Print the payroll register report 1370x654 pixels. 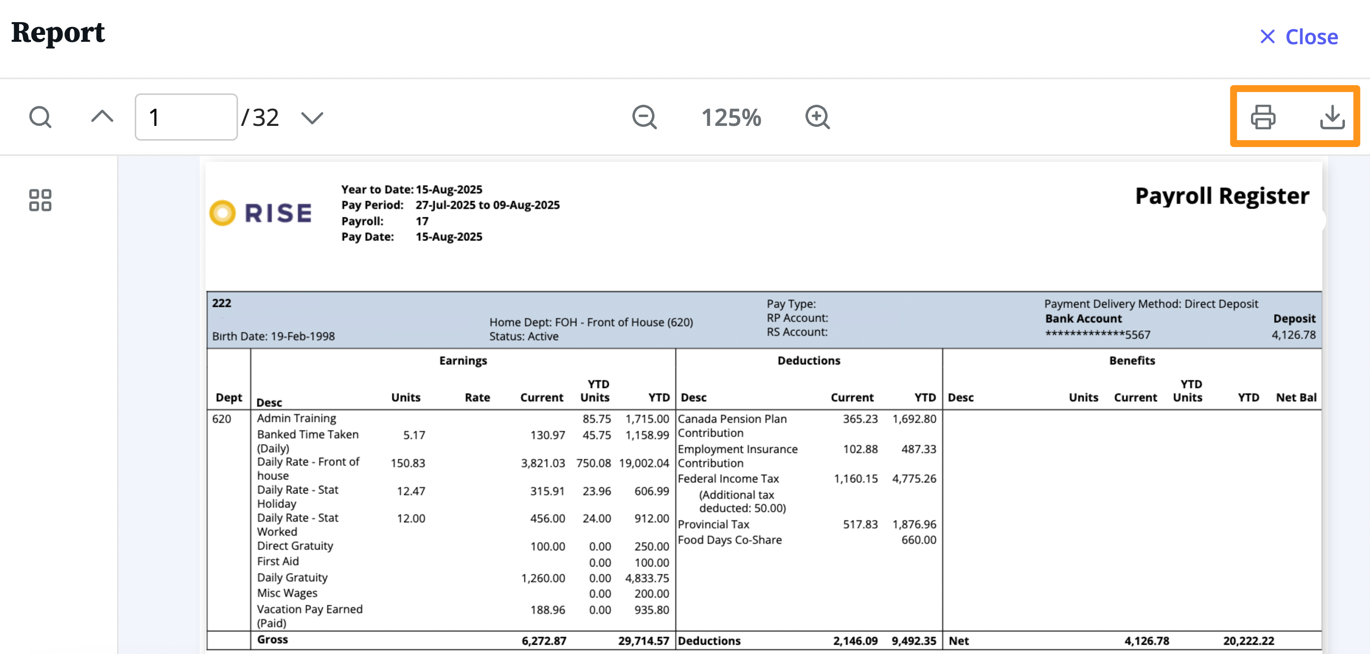[1263, 117]
